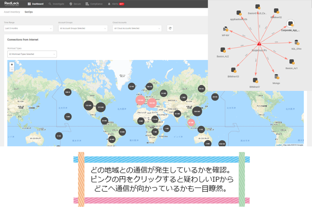Click the dark circle over Central America
The width and height of the screenshot is (312, 207).
[x=105, y=121]
